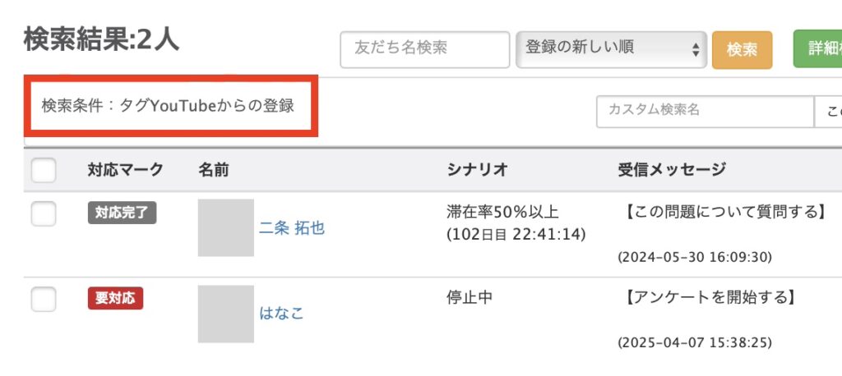
Task: Open the はなこ friend link
Action: 281,314
